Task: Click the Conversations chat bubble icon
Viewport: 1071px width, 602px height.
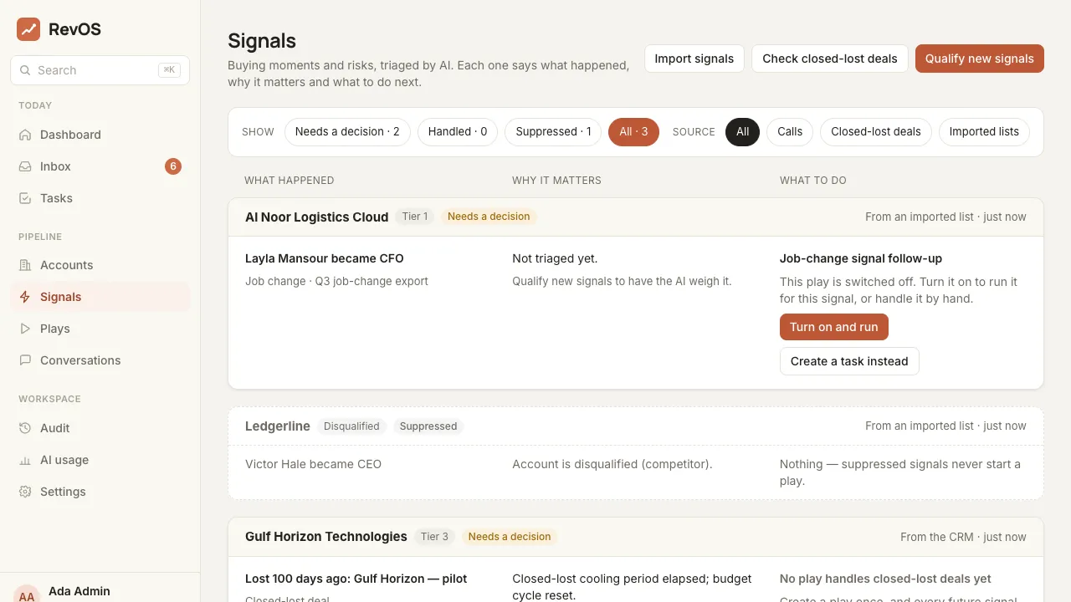Action: click(25, 360)
